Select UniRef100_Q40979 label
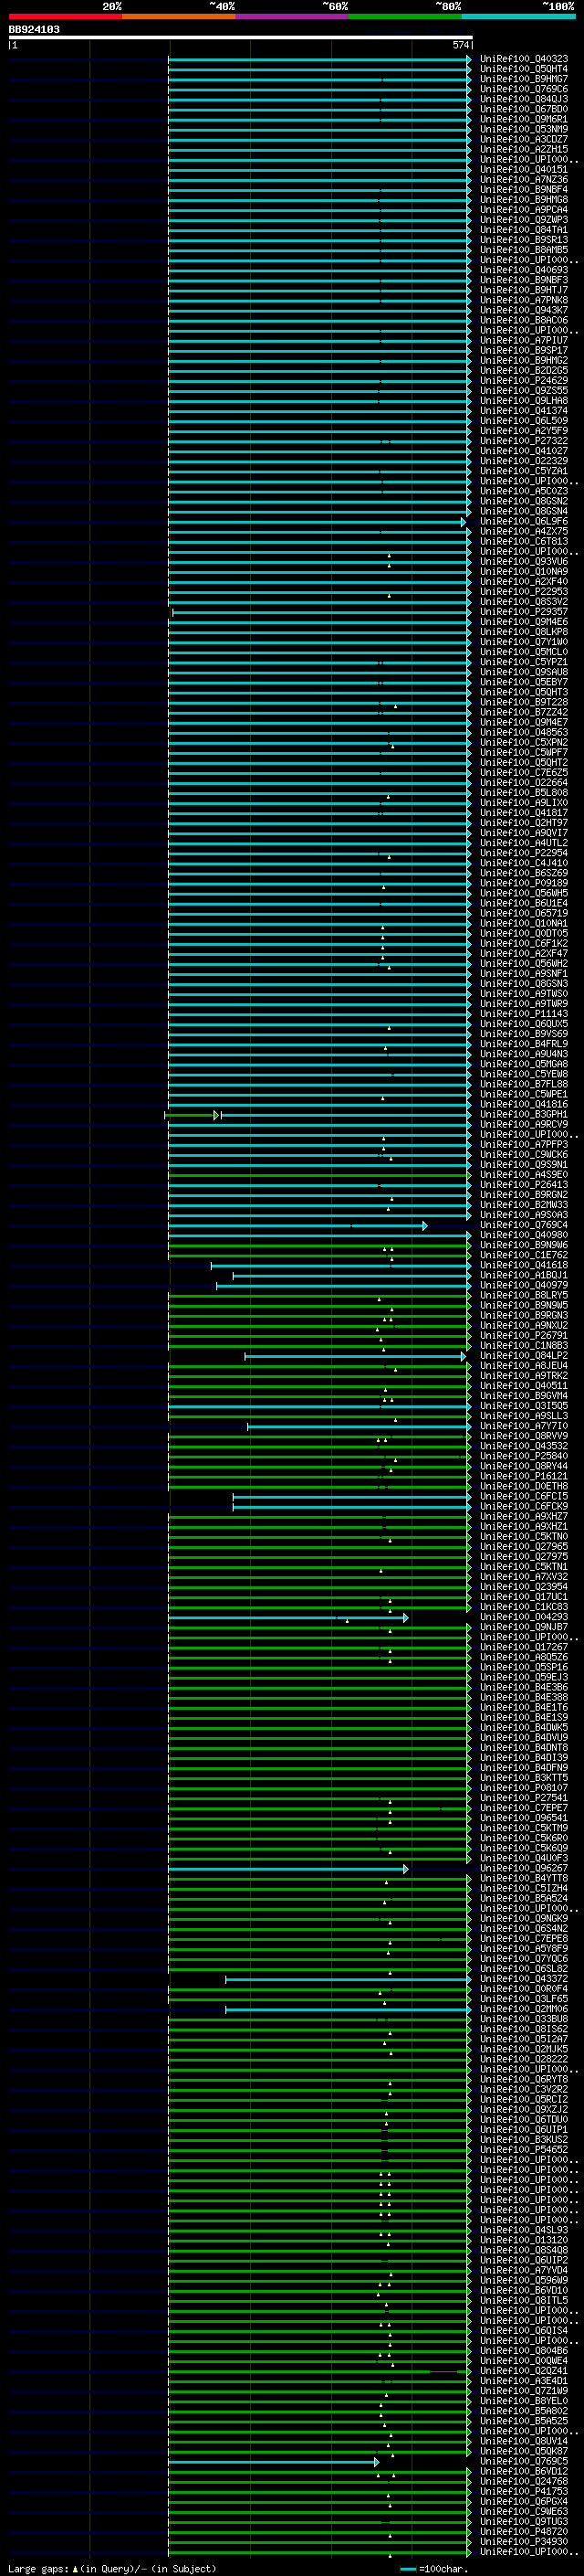The height and width of the screenshot is (2576, 584). click(x=524, y=1285)
